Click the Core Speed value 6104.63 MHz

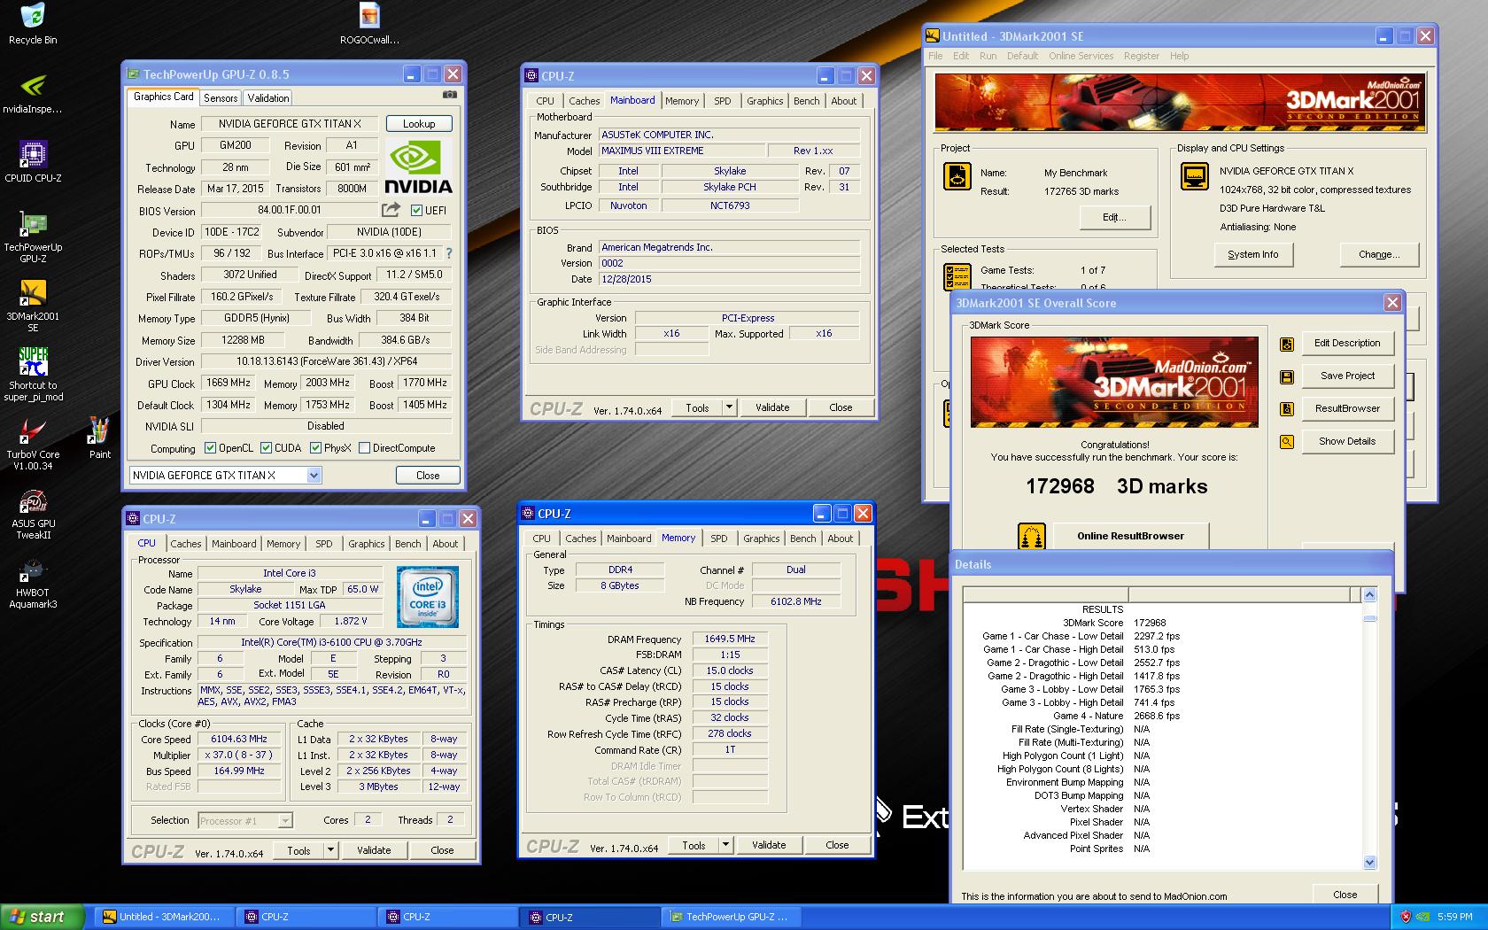pyautogui.click(x=239, y=740)
